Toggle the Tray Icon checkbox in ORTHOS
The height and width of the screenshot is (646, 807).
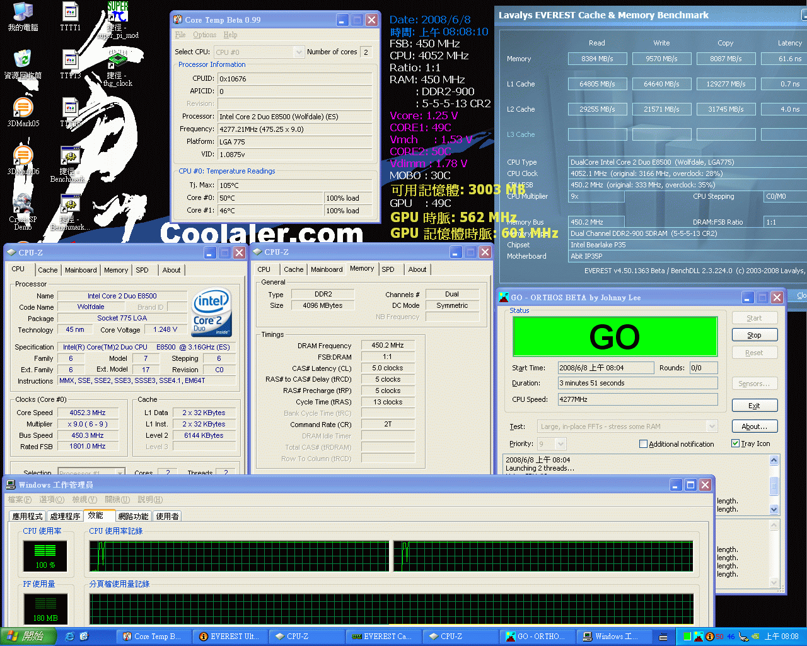pos(735,443)
